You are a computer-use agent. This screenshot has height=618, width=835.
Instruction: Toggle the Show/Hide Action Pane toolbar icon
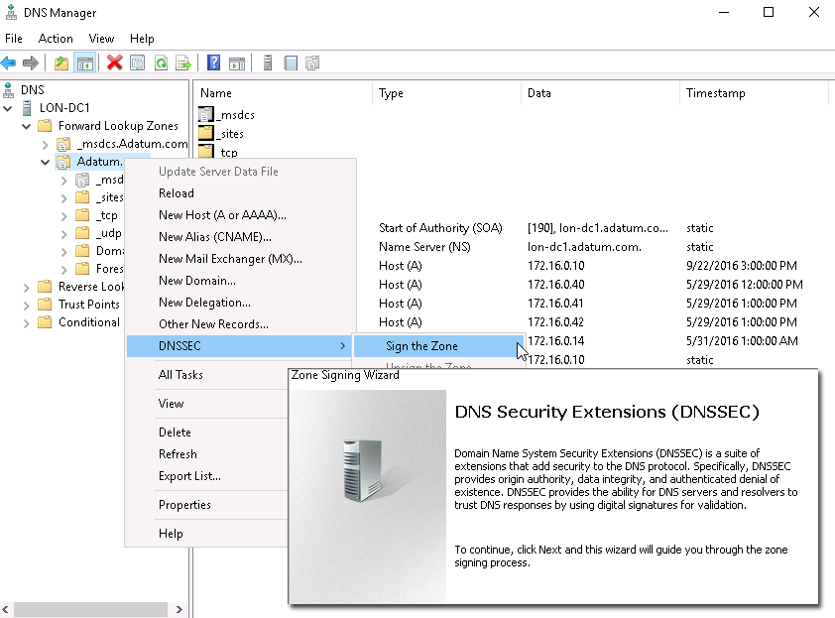tap(237, 63)
